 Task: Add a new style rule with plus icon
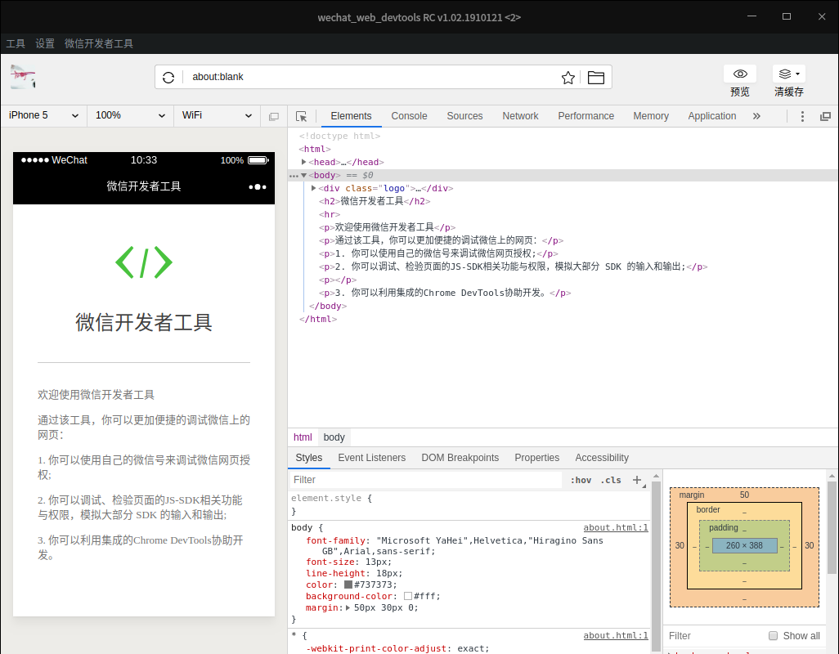[637, 480]
